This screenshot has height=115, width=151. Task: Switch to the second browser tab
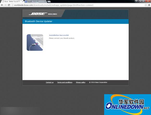click(35, 2)
